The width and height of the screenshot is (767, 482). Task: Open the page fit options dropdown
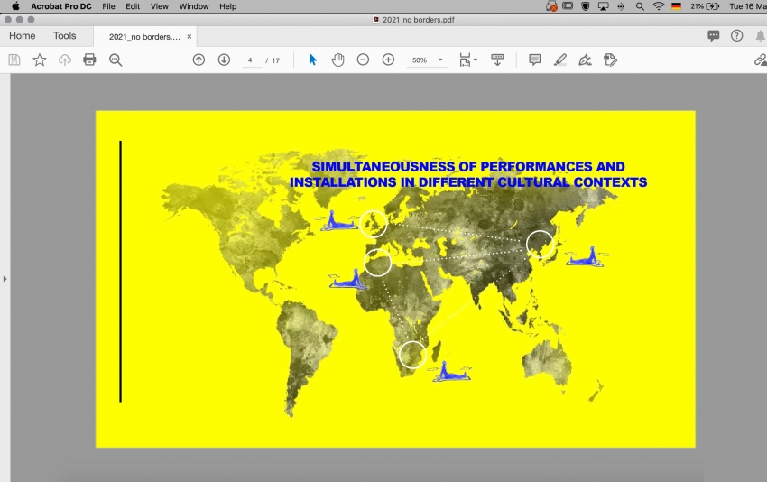[x=468, y=60]
